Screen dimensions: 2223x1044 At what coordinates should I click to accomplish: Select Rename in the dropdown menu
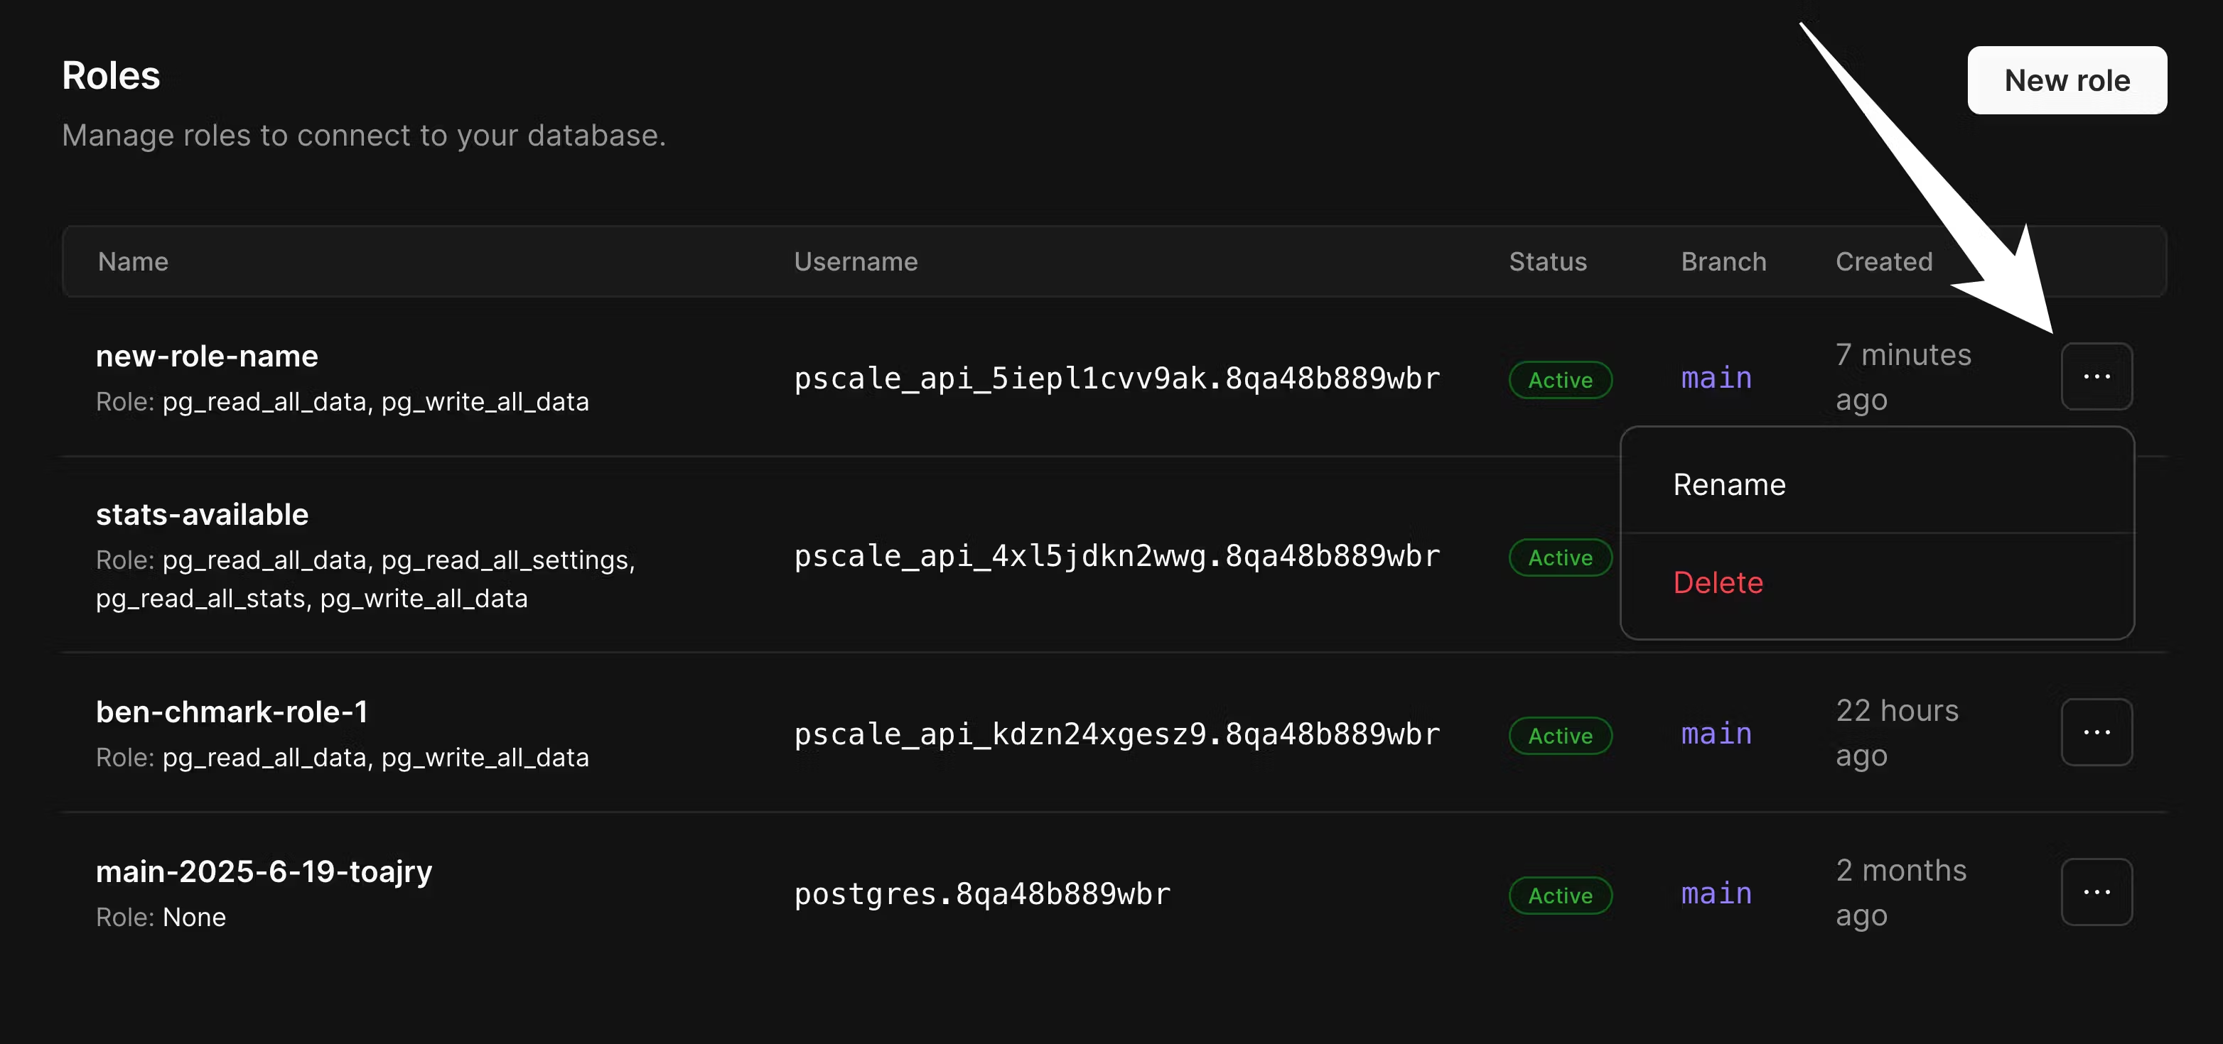pos(1729,484)
